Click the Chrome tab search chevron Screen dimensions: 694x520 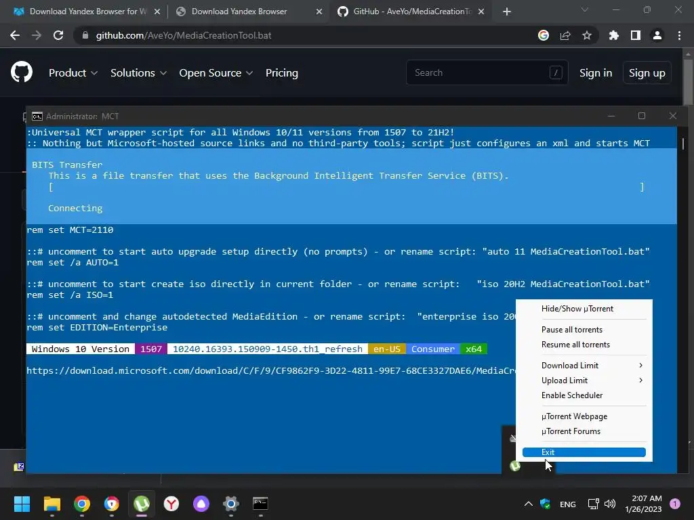[x=585, y=9]
